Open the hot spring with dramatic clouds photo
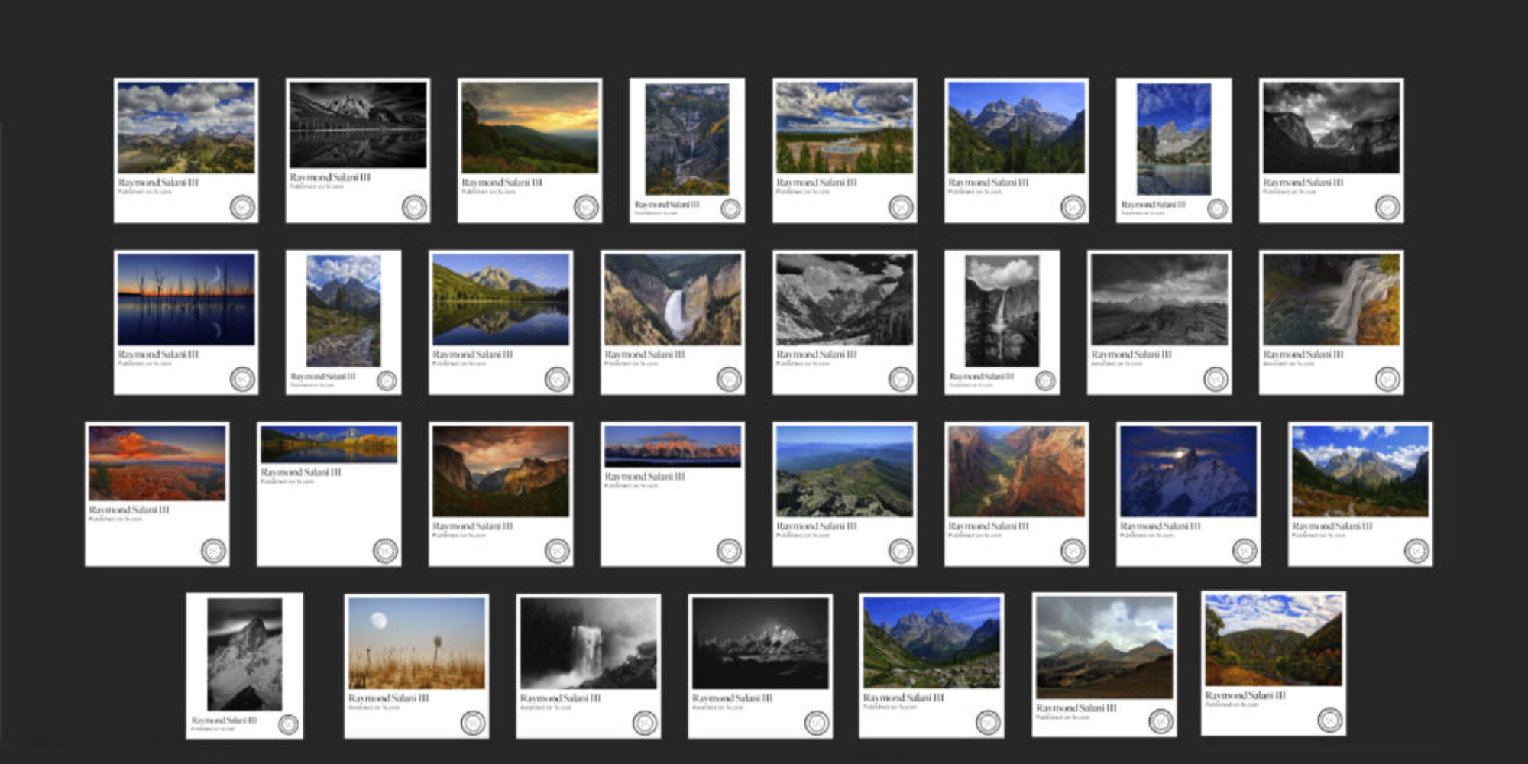Image resolution: width=1528 pixels, height=764 pixels. [x=844, y=128]
